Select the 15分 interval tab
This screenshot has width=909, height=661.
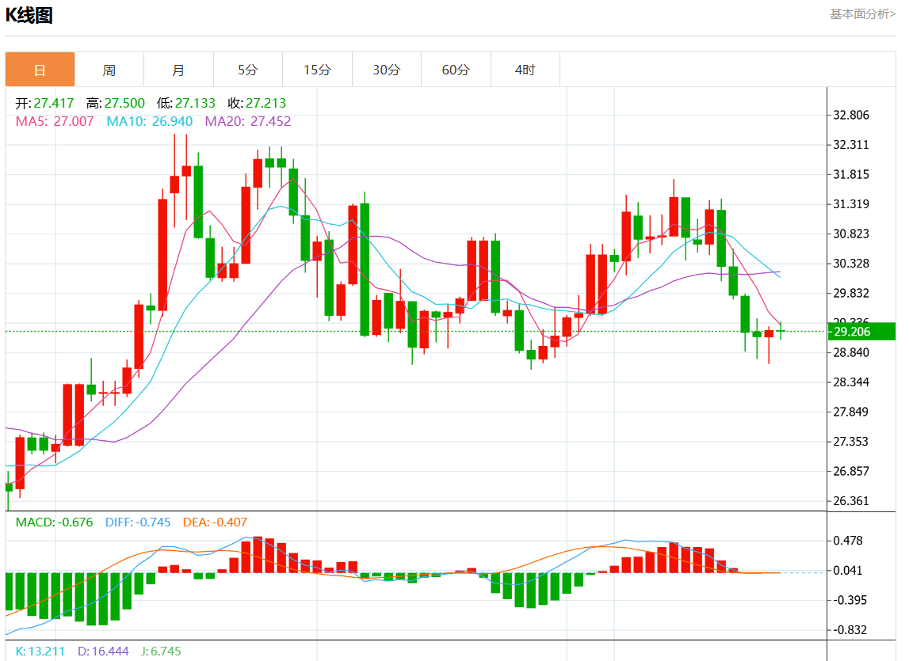317,70
